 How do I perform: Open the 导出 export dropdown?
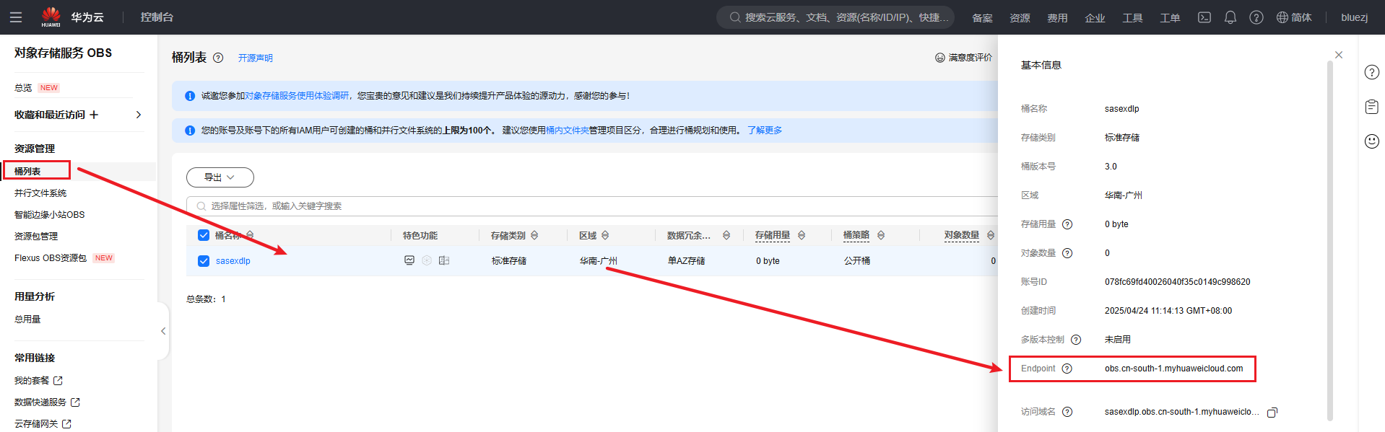point(220,177)
